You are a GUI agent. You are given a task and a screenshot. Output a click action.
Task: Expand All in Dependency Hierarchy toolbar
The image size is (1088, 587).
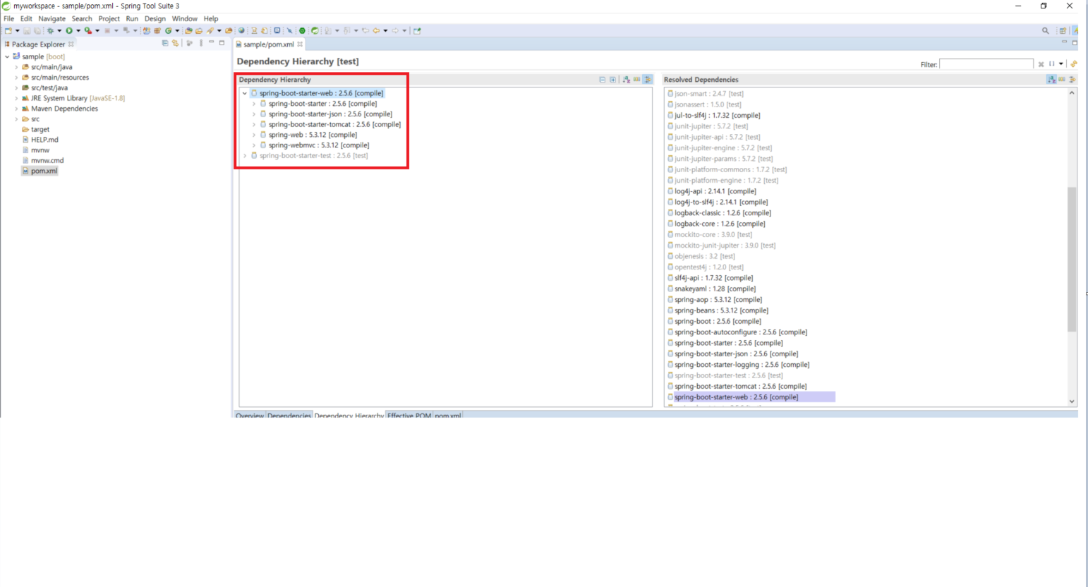[x=612, y=80]
